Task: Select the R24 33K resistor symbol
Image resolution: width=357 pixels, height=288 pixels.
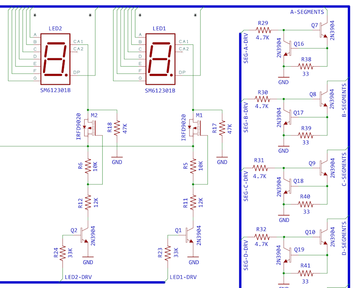Action: pos(62,253)
